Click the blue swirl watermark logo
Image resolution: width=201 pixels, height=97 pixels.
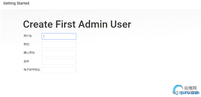coord(178,90)
